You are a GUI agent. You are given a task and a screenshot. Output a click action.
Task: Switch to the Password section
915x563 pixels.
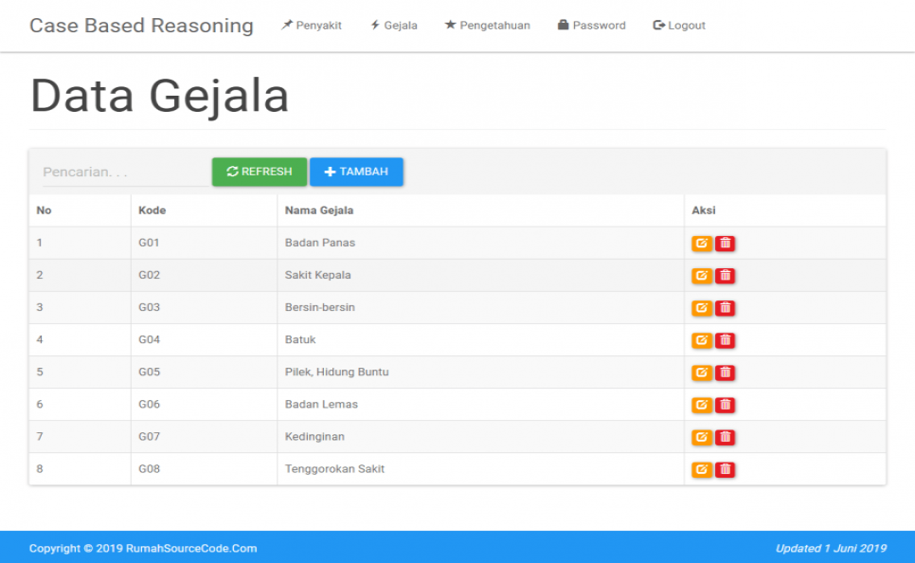click(x=591, y=26)
